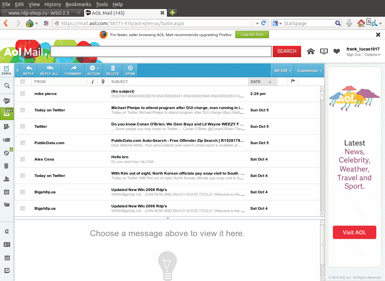The height and width of the screenshot is (281, 385).
Task: Open the Customize dropdown
Action: tap(309, 71)
